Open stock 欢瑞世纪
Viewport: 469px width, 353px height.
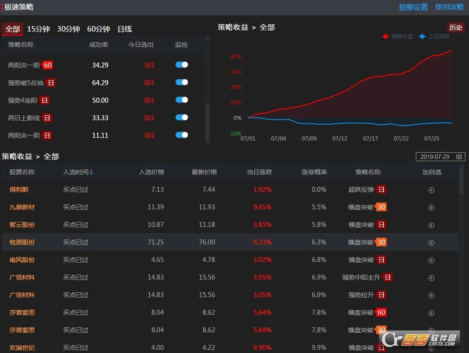[x=22, y=348]
